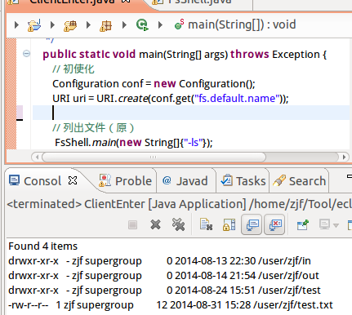Expand breadcrumb arrow before source folder icon
Image resolution: width=352 pixels, height=315 pixels.
coord(52,25)
